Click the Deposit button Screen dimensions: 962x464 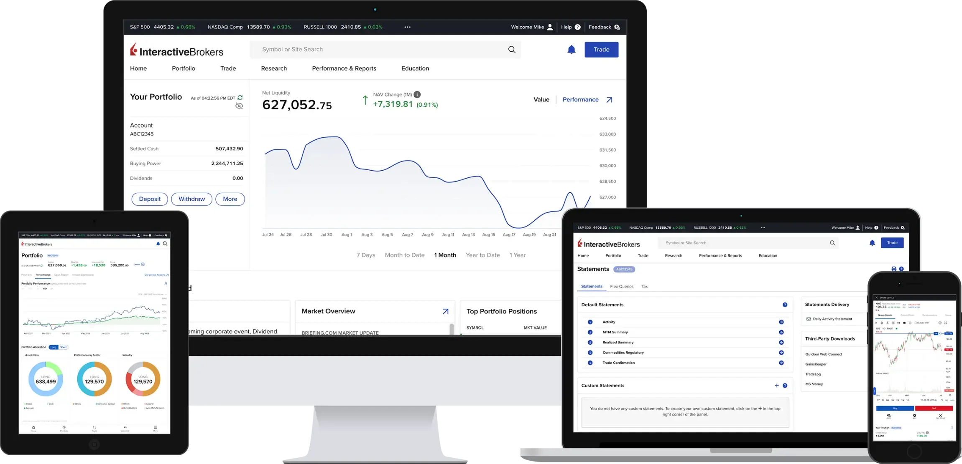(150, 199)
